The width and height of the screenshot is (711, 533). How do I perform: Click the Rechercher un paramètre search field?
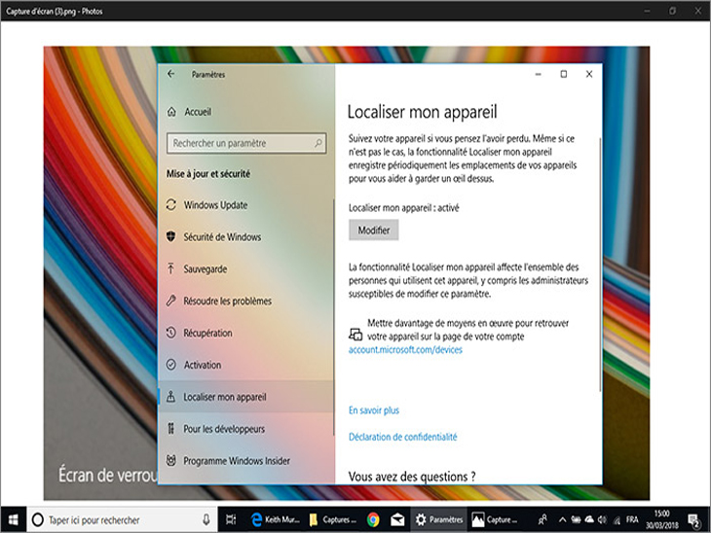[245, 143]
